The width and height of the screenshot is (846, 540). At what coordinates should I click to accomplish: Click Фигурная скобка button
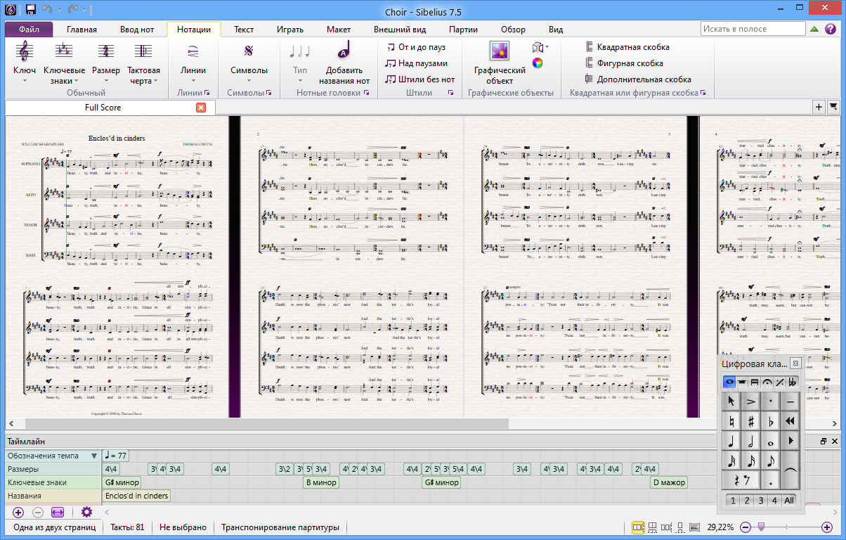click(x=623, y=63)
